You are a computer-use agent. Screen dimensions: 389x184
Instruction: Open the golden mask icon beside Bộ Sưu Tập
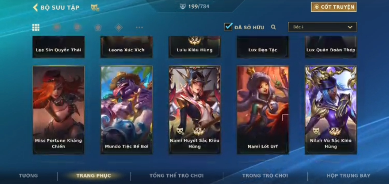tap(95, 8)
